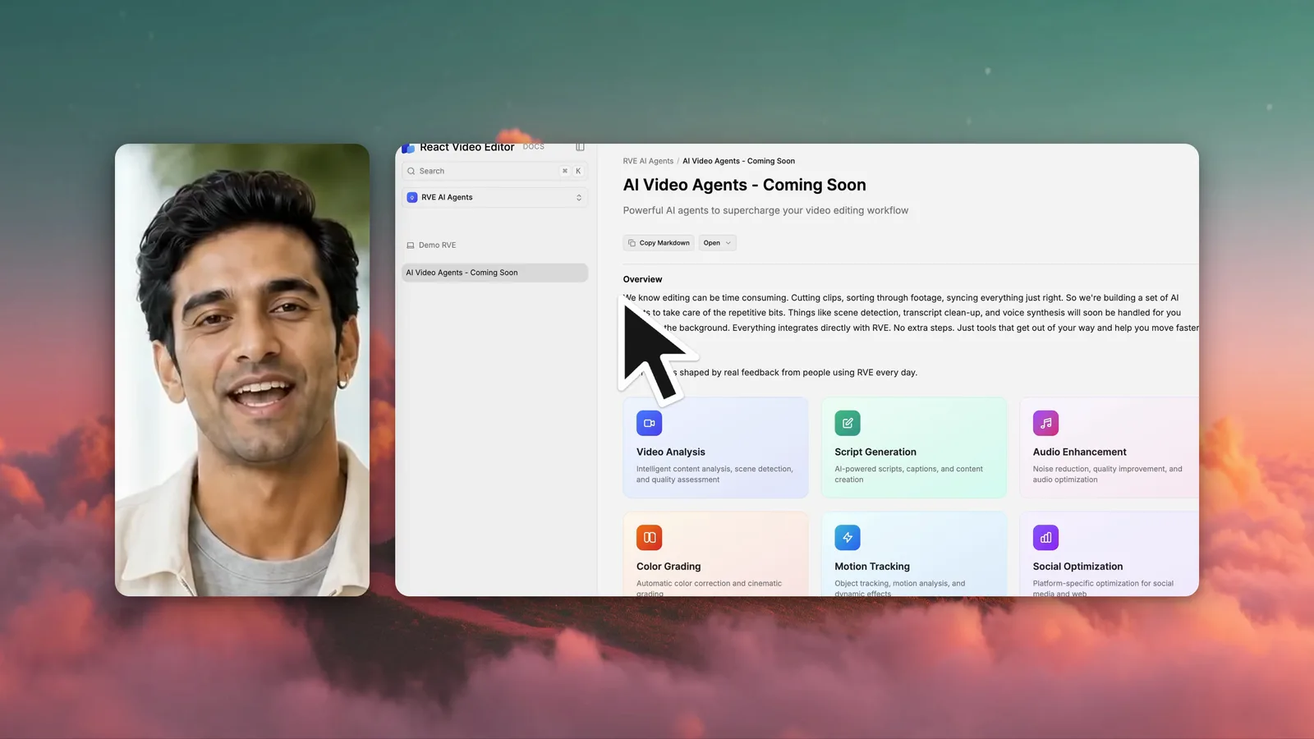This screenshot has height=739, width=1314.
Task: Click the Script Generation pencil icon
Action: tap(848, 423)
